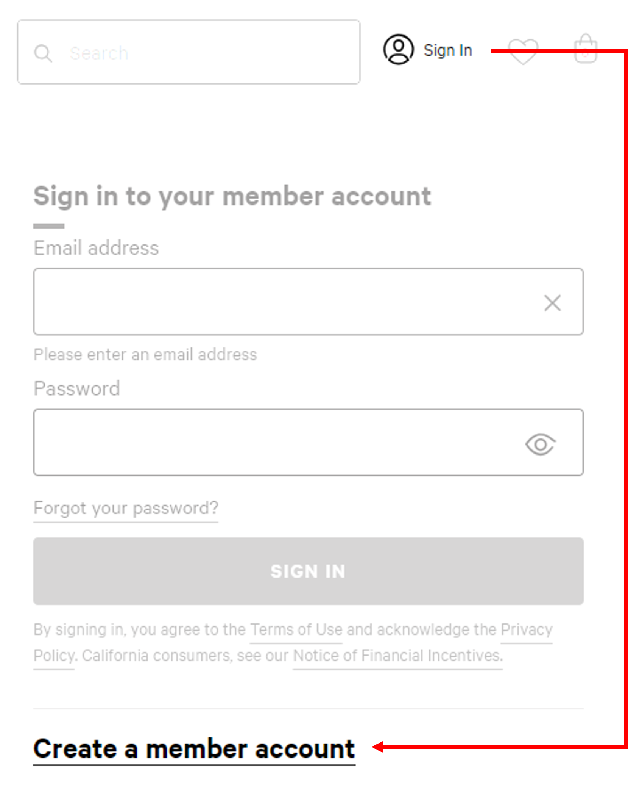Open the user profile icon
Screen dimensions: 628x803
(398, 50)
